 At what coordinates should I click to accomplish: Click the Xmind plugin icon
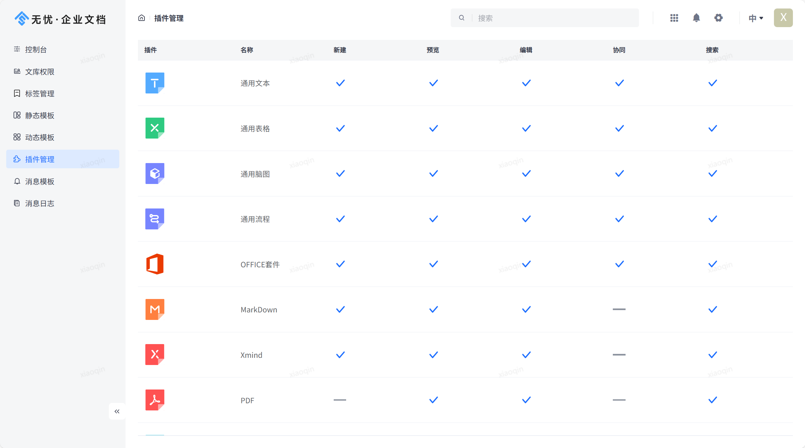pos(155,355)
